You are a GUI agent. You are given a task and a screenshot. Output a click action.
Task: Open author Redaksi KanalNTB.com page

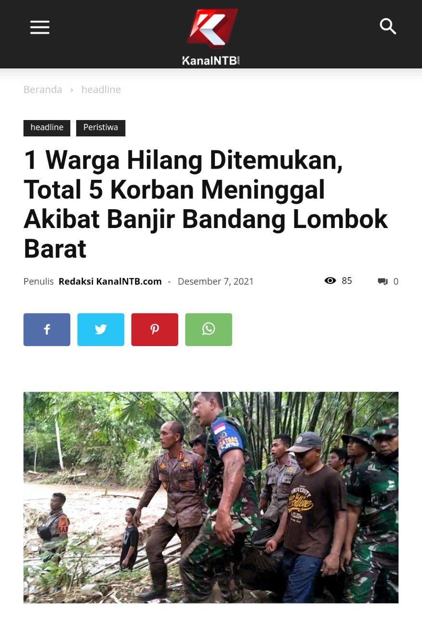(110, 282)
